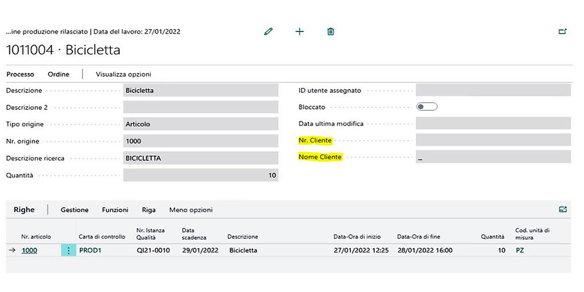Screen dimensions: 584x292
Task: Click the plus icon to create new
Action: pyautogui.click(x=300, y=32)
